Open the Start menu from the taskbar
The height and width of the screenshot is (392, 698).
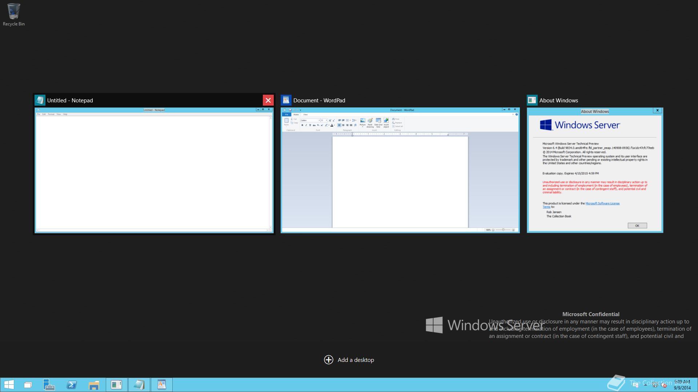[9, 385]
